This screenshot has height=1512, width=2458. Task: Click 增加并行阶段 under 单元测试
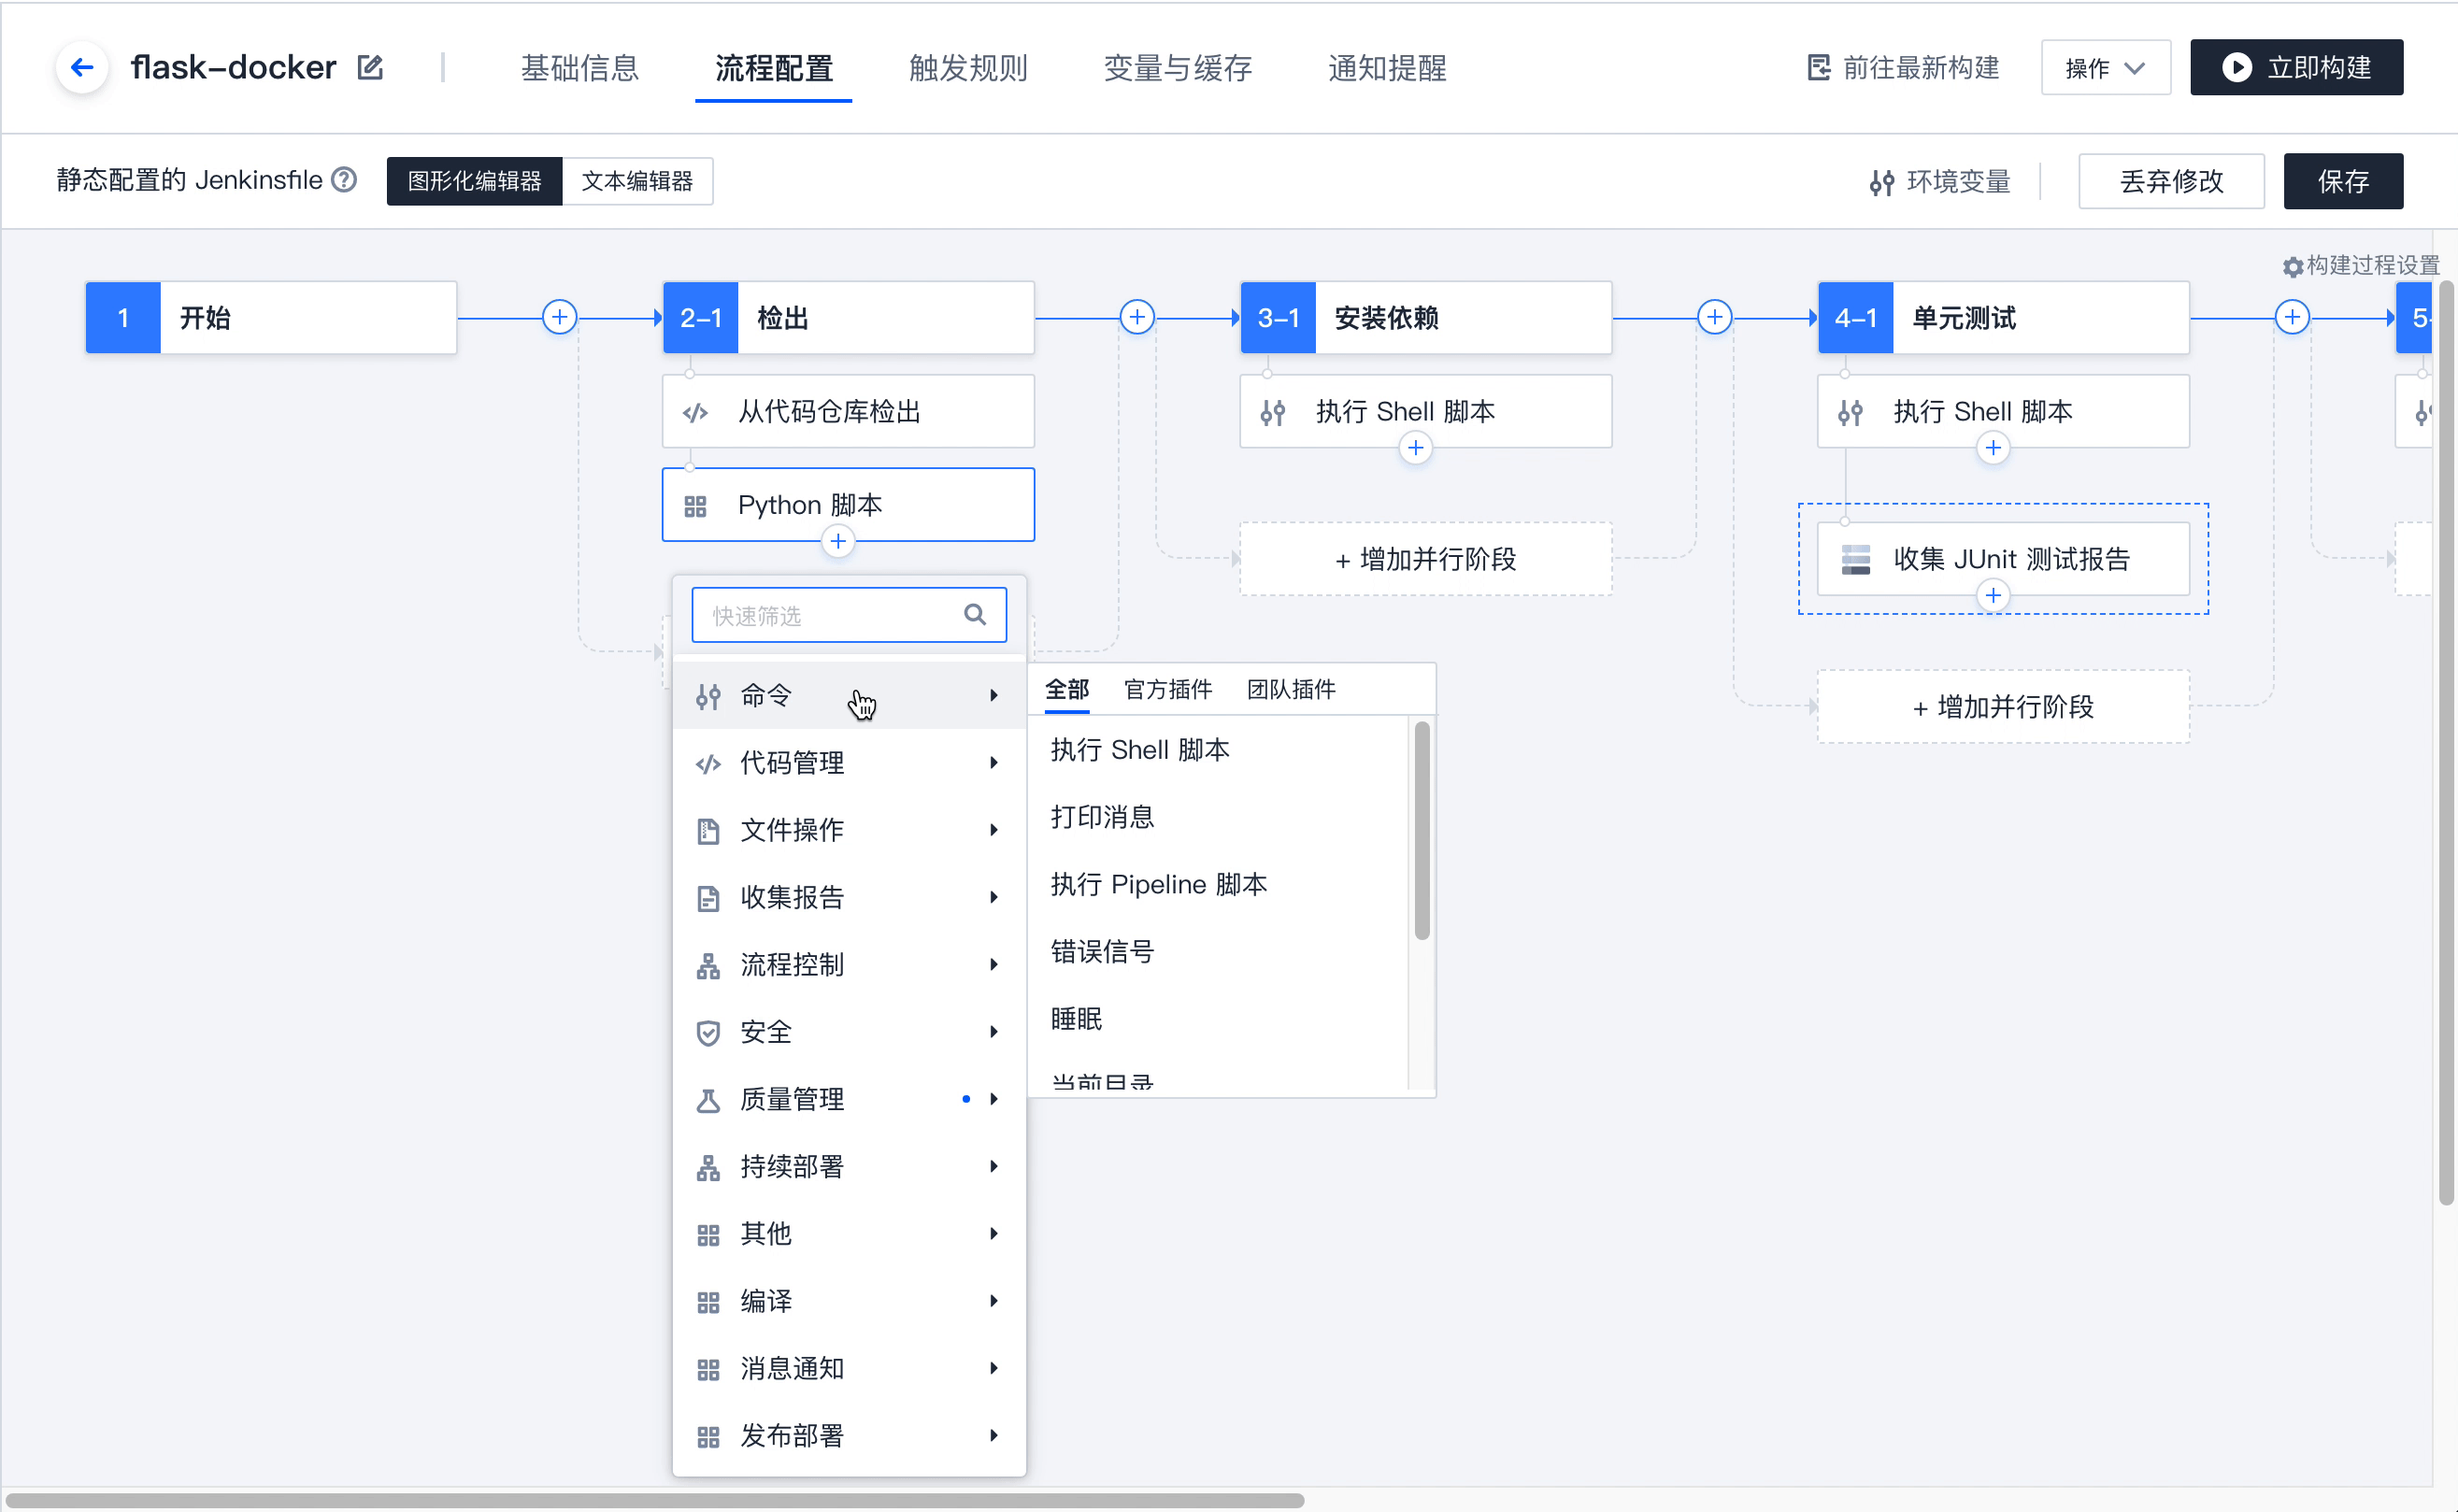click(2003, 707)
